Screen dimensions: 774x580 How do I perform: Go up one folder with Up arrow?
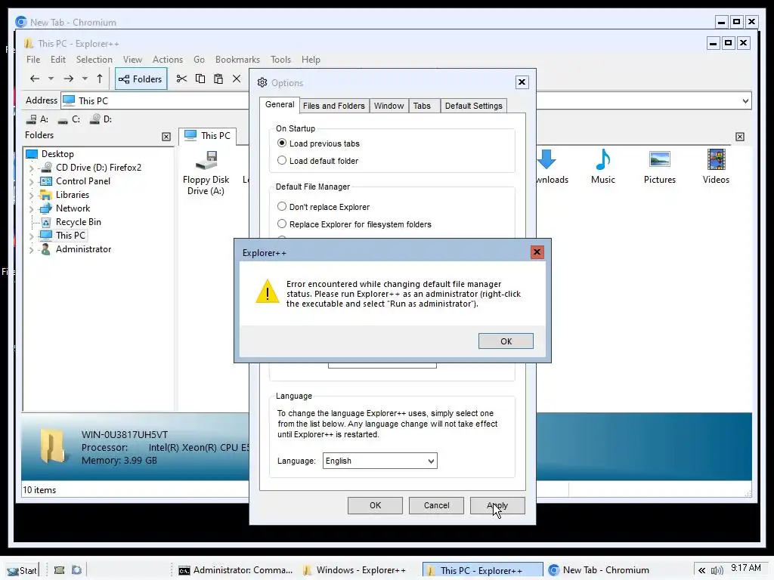(x=100, y=79)
